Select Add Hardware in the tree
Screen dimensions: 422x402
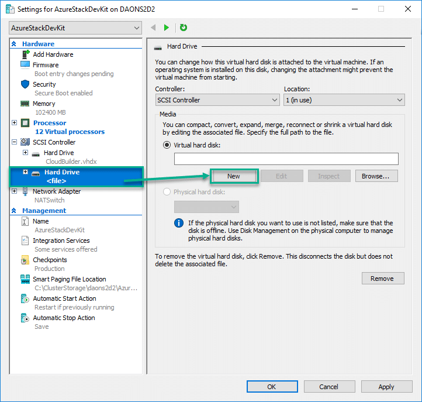(53, 54)
